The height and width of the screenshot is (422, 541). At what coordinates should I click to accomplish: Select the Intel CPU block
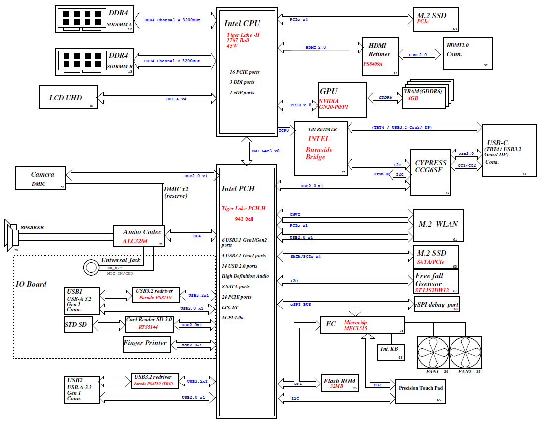click(x=245, y=72)
